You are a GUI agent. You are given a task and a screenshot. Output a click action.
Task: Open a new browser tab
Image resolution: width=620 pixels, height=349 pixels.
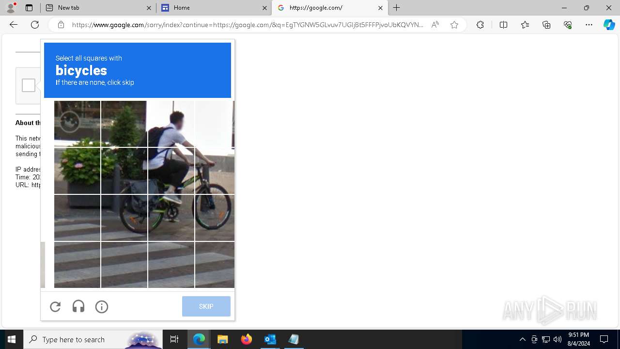coord(397,8)
